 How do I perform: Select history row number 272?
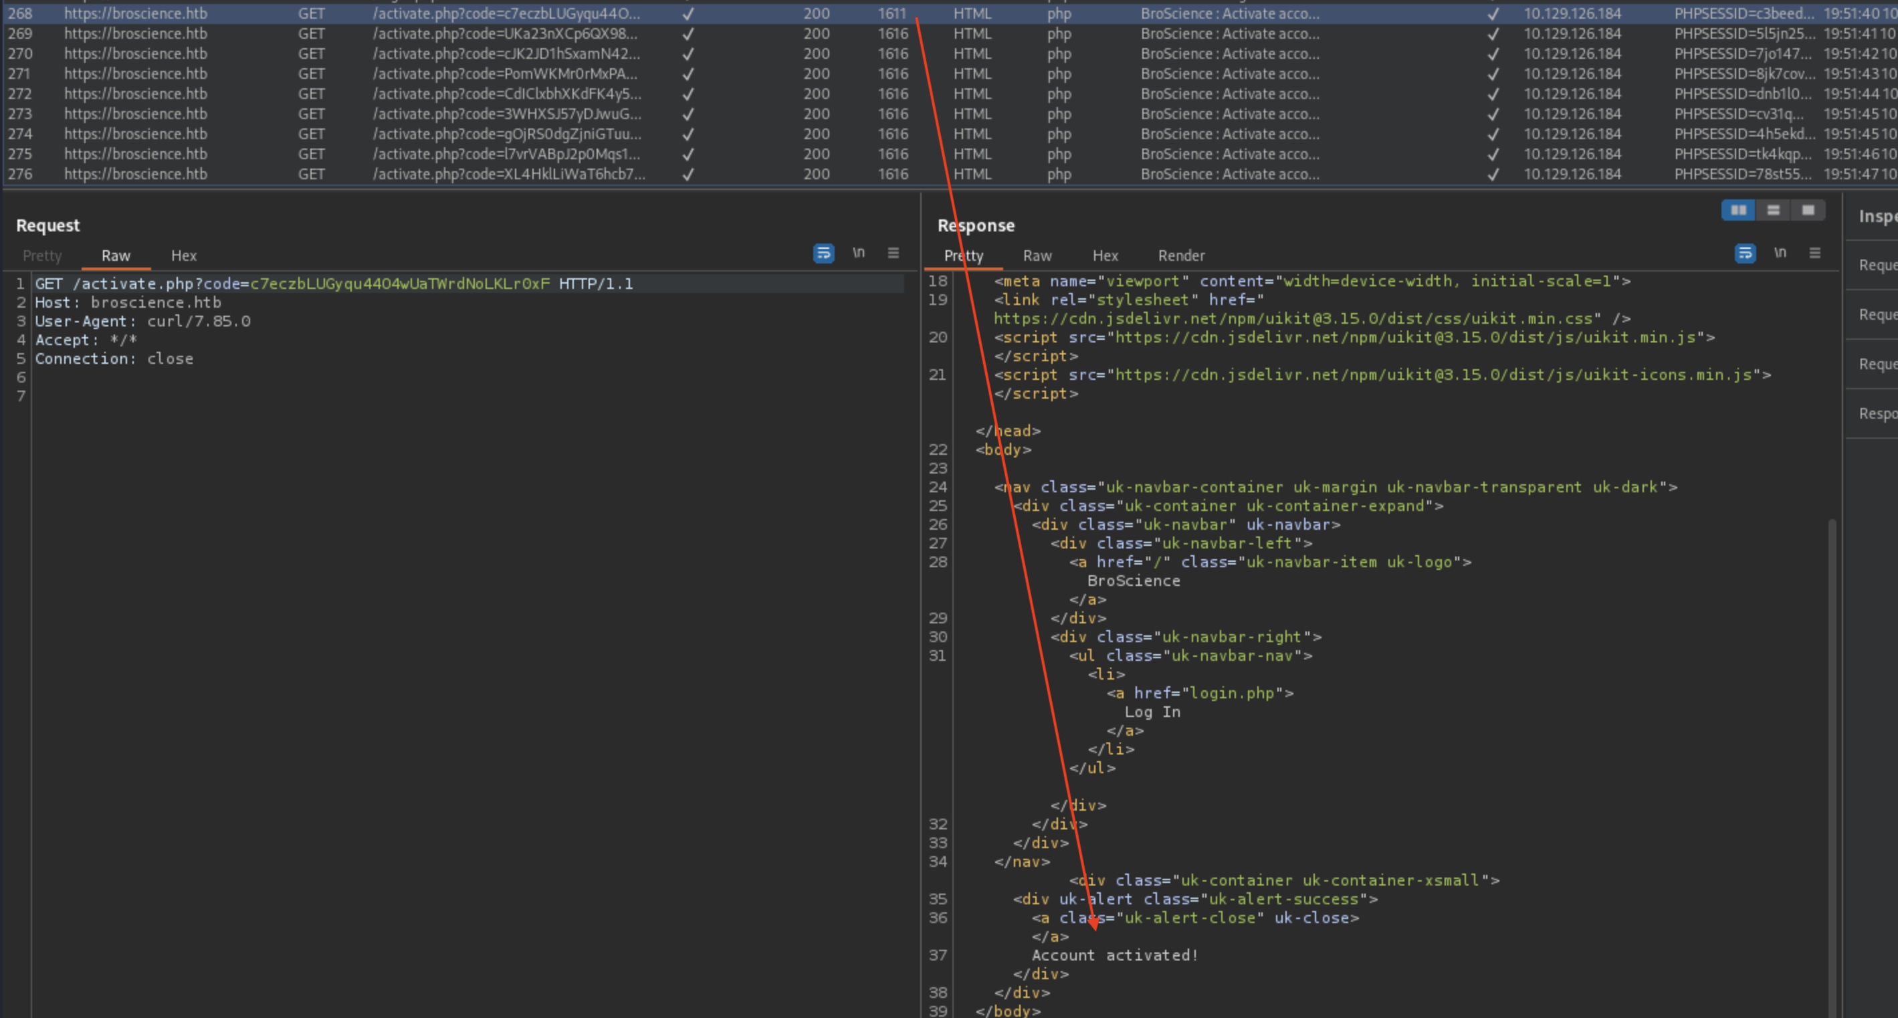[20, 94]
